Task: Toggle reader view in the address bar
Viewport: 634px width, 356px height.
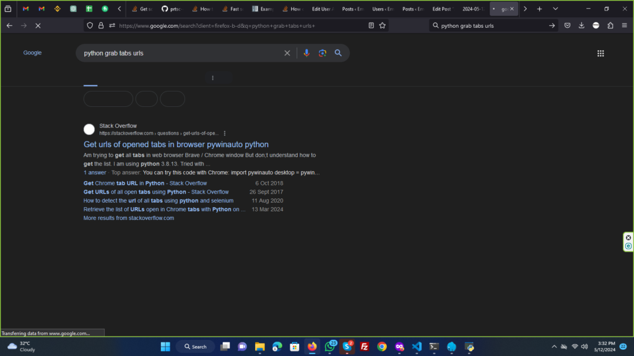Action: click(371, 25)
